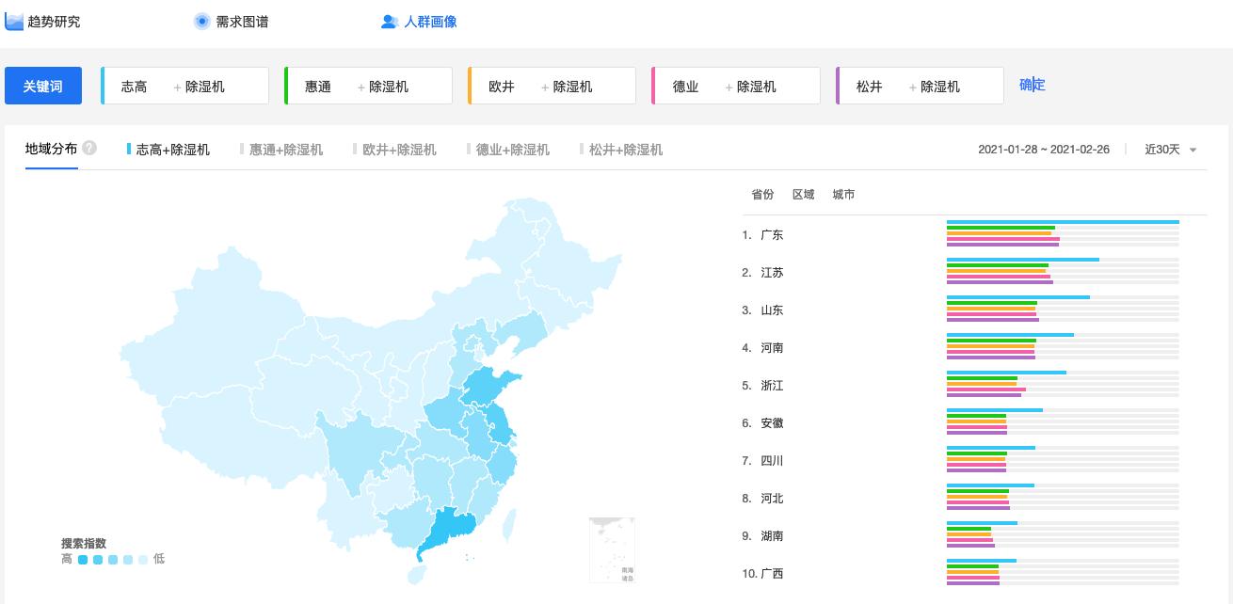This screenshot has width=1233, height=604.
Task: Click the purple color bar on the 松井 keyword box
Action: pyautogui.click(x=839, y=86)
